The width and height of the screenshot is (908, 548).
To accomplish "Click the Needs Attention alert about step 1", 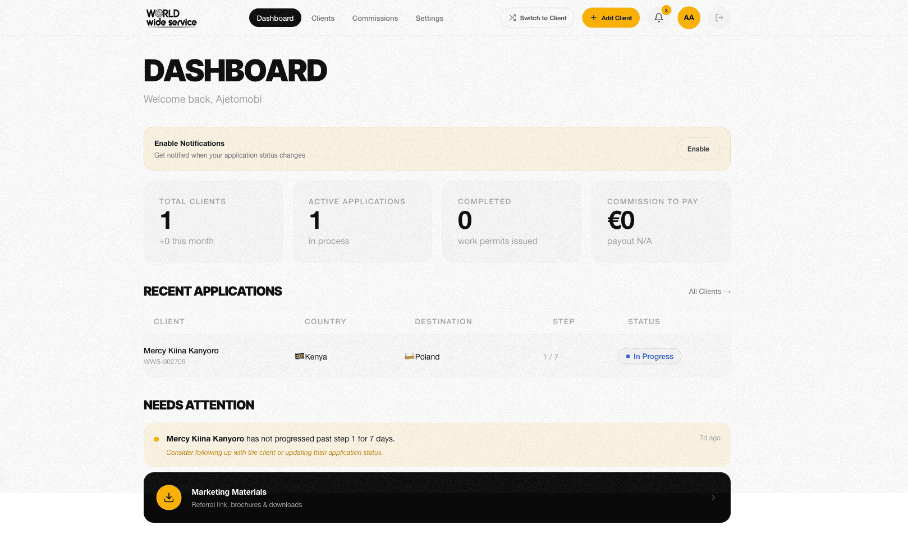I will pos(437,445).
